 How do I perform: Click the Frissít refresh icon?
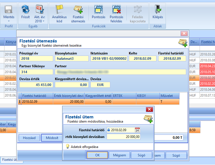[x=25, y=9]
